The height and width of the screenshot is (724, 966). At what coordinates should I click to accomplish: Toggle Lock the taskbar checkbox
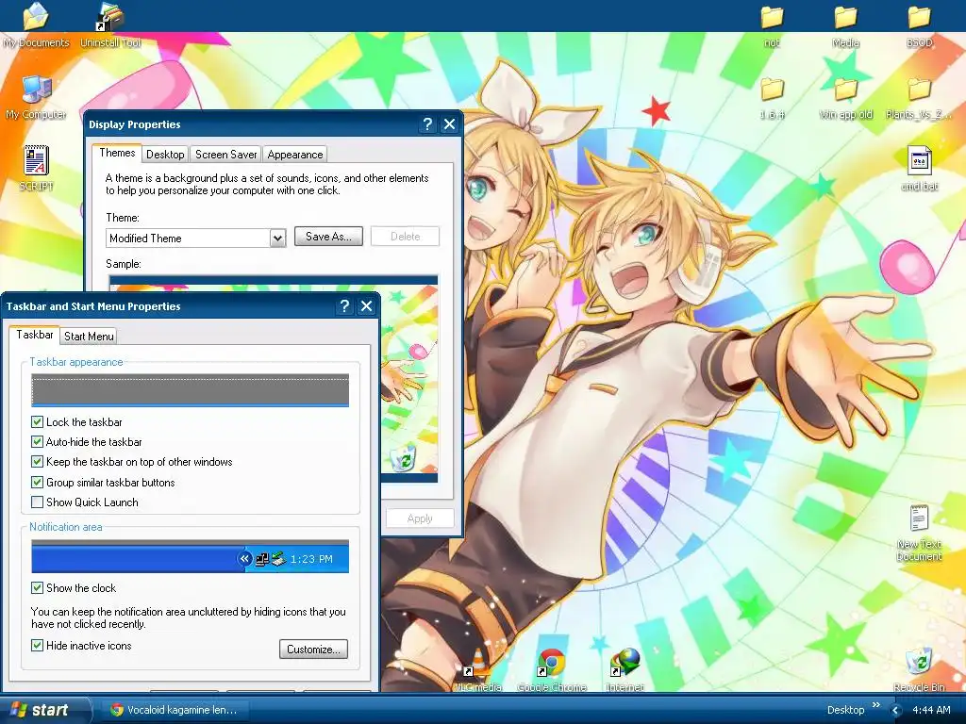[x=37, y=421]
